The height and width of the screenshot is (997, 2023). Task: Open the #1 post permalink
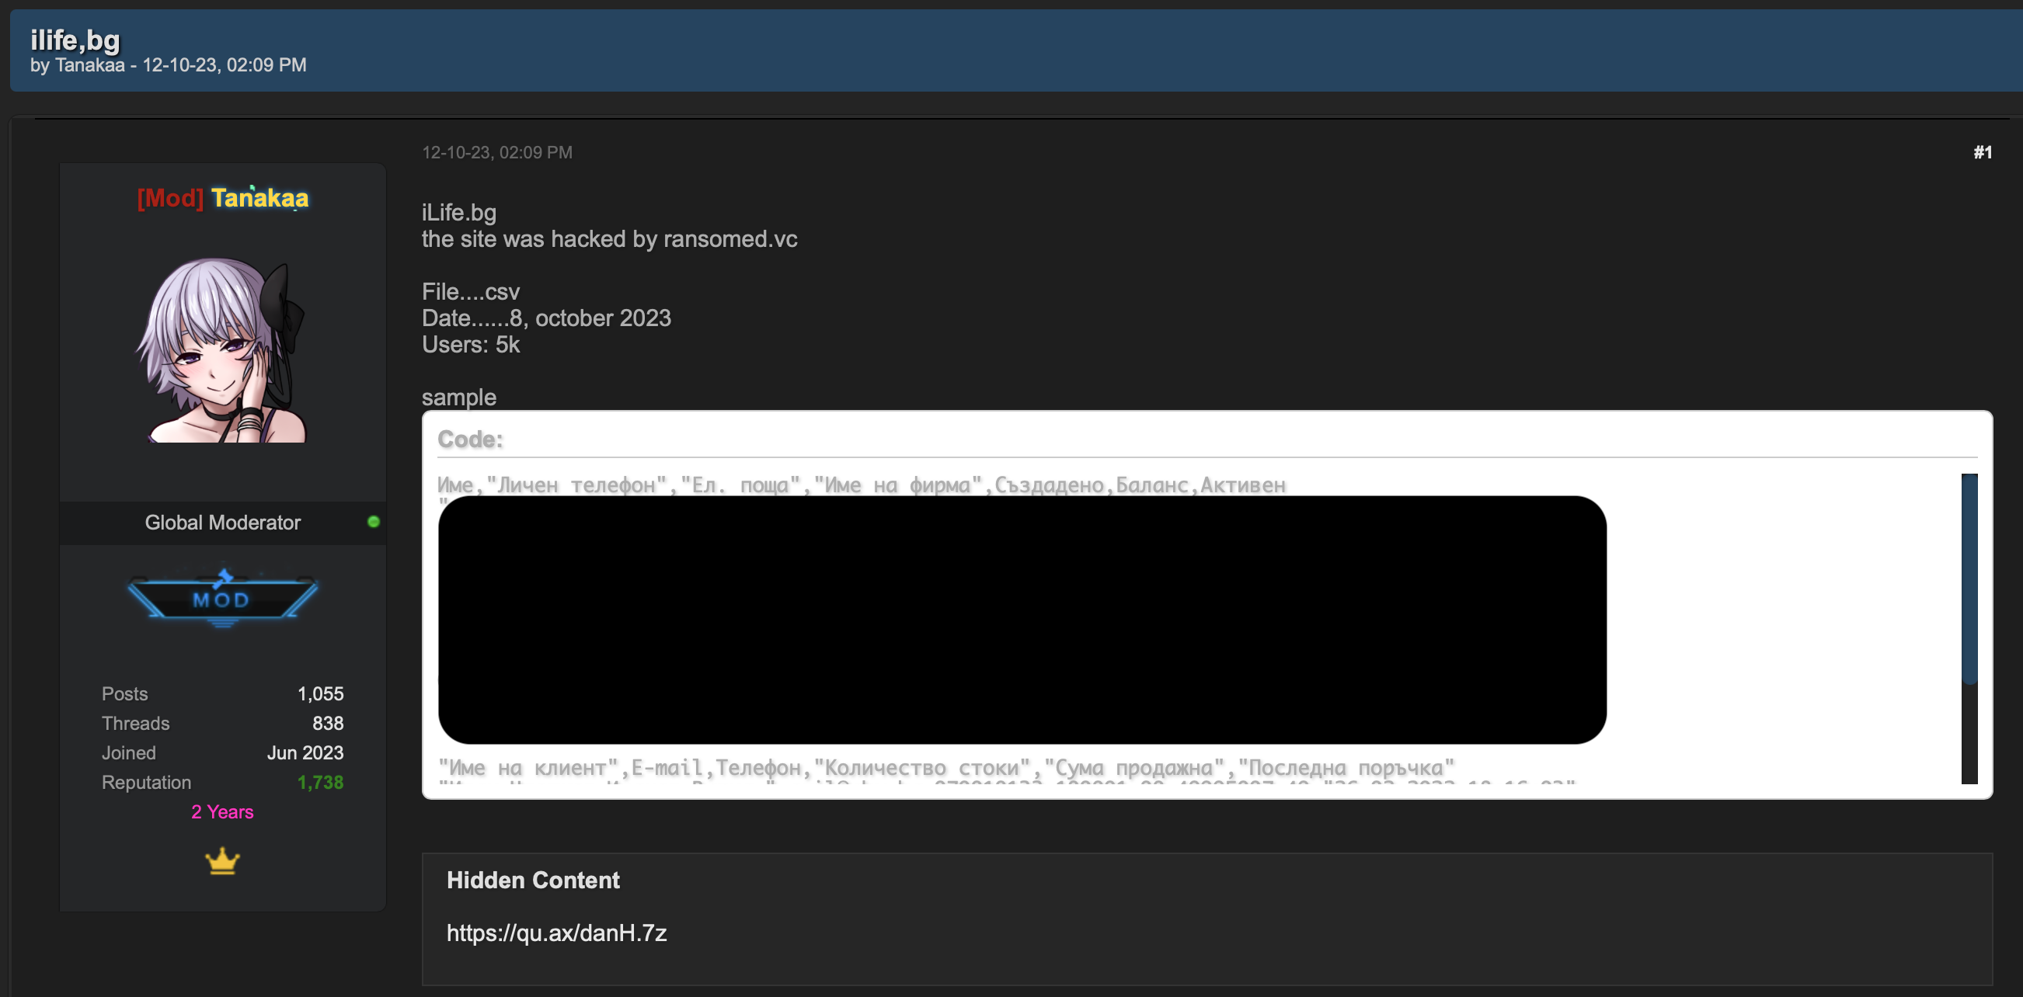point(1982,152)
